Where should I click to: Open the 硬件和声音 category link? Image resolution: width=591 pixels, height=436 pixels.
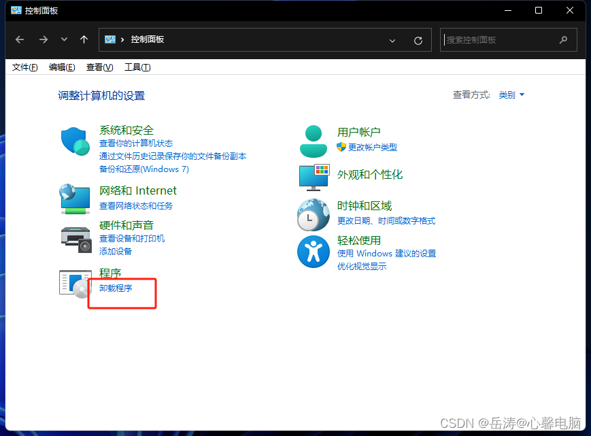click(x=126, y=225)
